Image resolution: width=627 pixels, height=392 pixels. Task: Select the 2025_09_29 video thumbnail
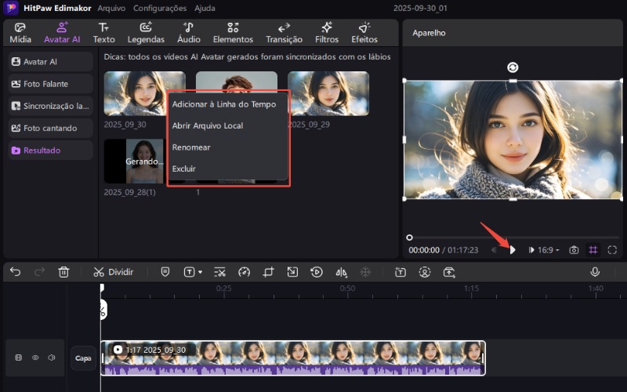pos(328,93)
